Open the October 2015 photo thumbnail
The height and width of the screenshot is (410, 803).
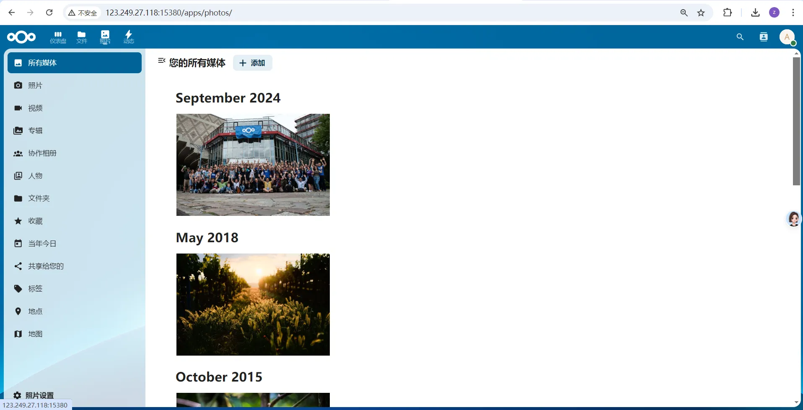253,400
